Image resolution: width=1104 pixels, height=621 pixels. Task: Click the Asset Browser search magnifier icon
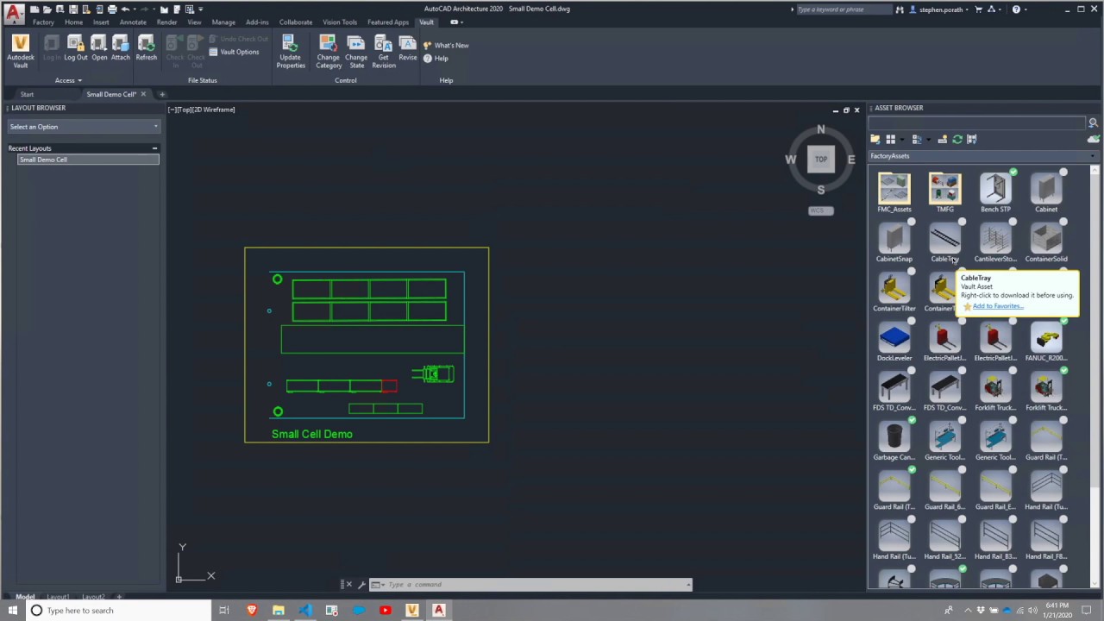point(1093,122)
